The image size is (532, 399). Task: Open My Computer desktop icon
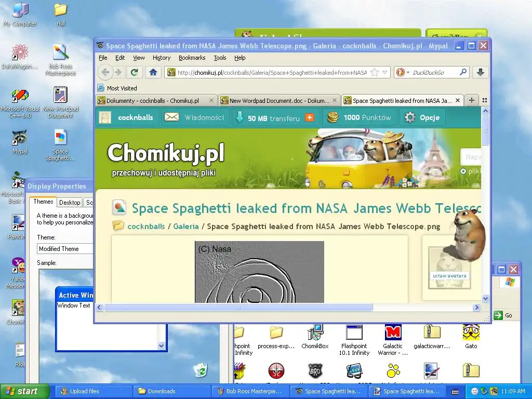[x=20, y=14]
